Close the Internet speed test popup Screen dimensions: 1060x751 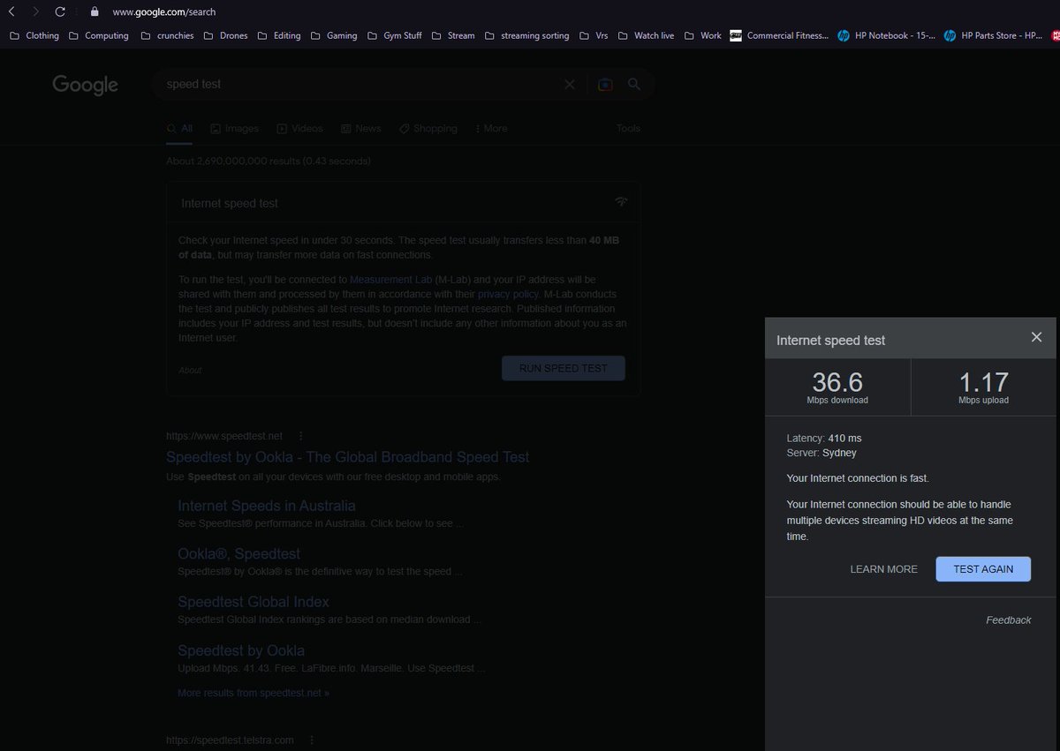(1036, 337)
